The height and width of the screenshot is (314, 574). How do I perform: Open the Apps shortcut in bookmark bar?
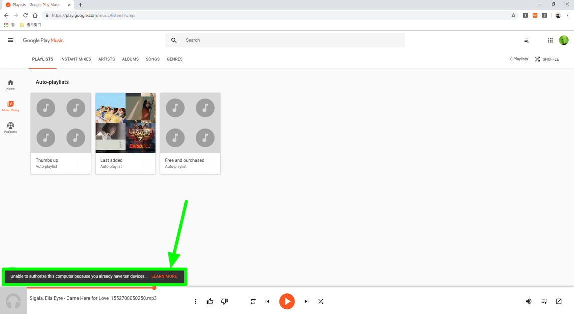tap(9, 25)
